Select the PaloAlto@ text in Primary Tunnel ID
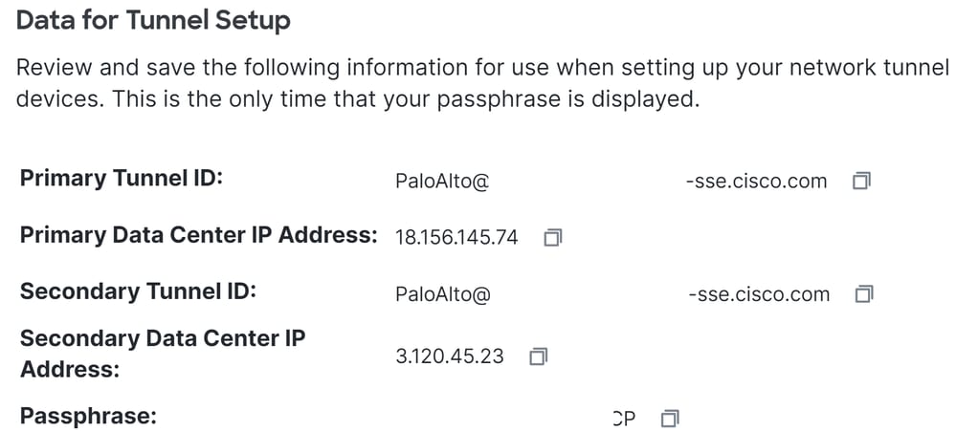956x431 pixels. click(442, 182)
